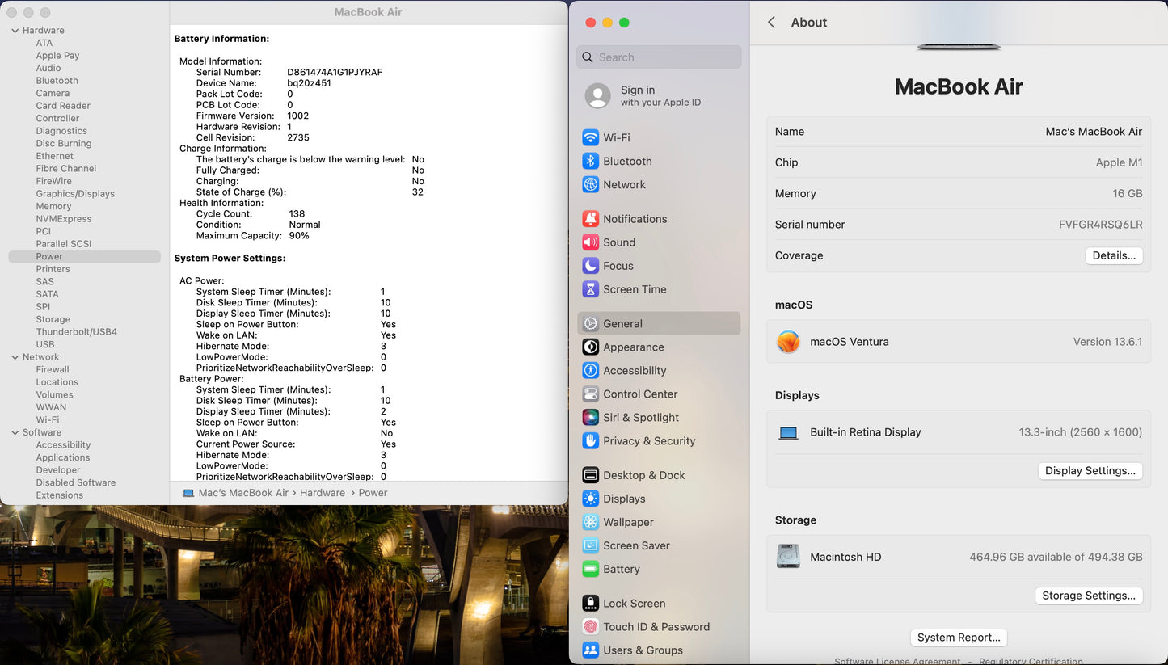Open the Focus moon icon
The image size is (1168, 665).
click(591, 266)
